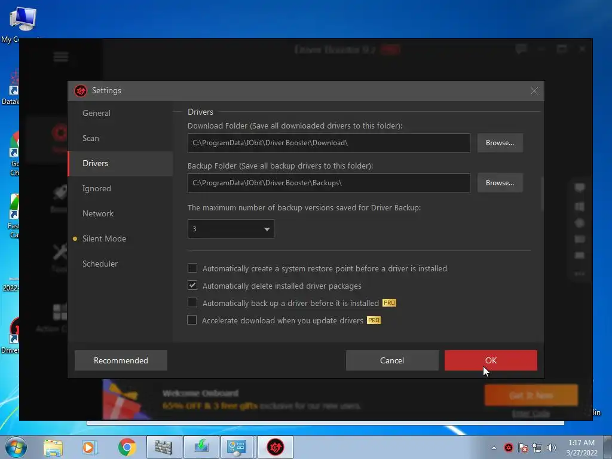
Task: Click the Driver Booster tray icon
Action: [508, 448]
